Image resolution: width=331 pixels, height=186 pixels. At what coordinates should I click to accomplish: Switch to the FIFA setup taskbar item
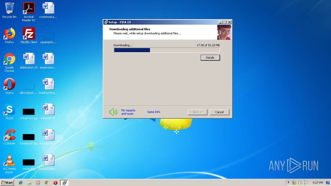[x=64, y=183]
